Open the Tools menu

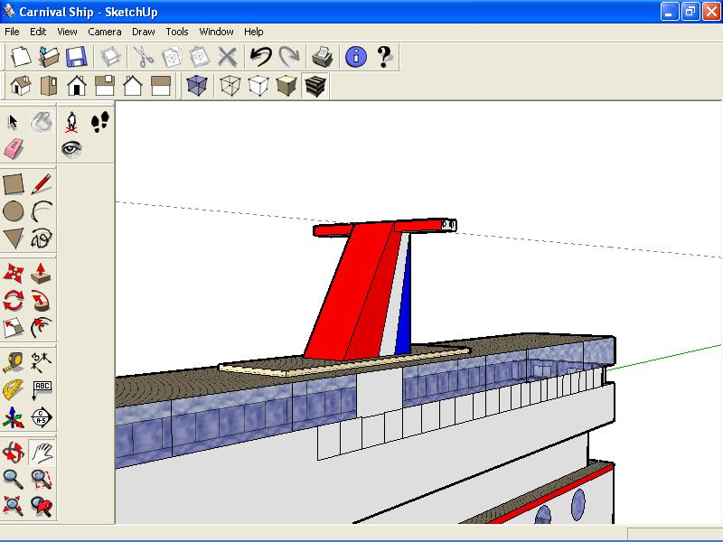[177, 32]
